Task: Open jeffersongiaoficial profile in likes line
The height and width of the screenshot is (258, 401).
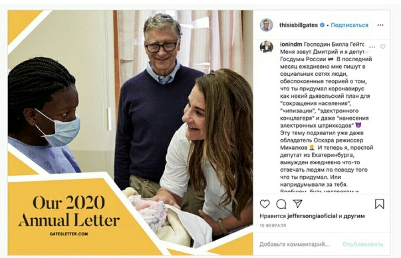Action: point(312,216)
